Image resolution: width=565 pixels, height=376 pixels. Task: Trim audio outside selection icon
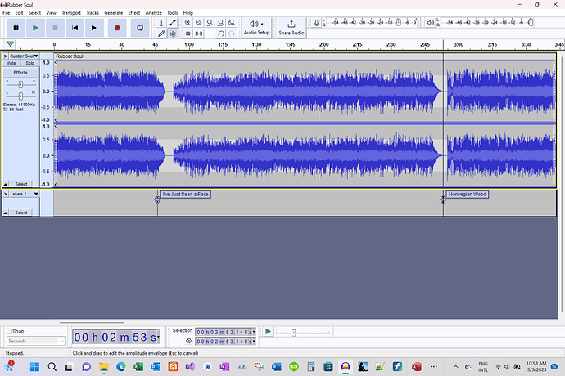pos(188,34)
